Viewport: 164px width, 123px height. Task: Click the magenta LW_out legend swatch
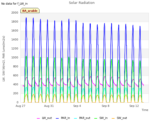(x=38, y=118)
